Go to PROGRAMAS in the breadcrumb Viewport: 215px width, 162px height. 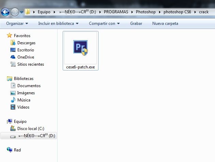point(116,12)
